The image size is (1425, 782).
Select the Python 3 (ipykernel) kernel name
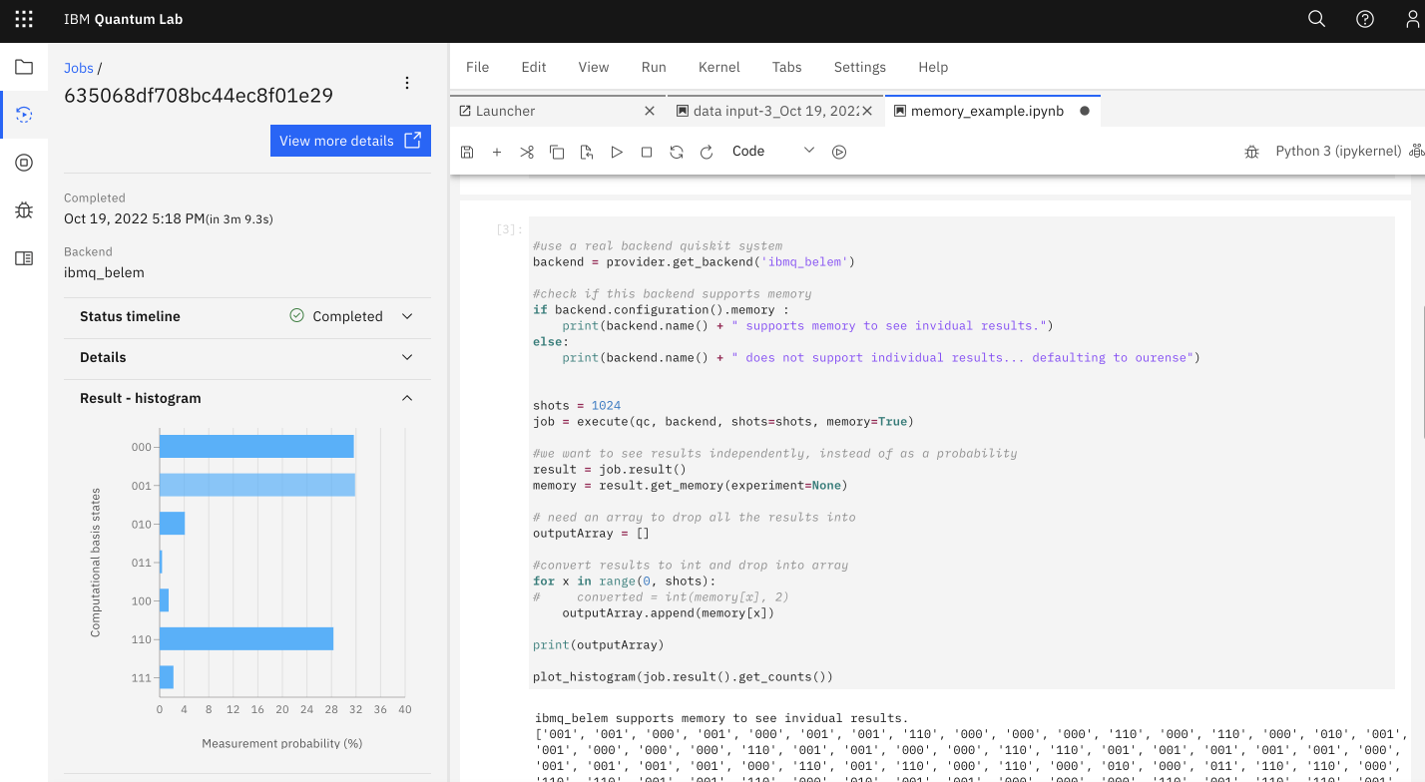point(1338,151)
